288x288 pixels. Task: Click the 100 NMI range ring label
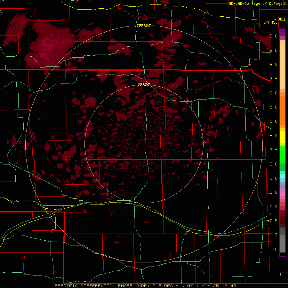(x=144, y=25)
